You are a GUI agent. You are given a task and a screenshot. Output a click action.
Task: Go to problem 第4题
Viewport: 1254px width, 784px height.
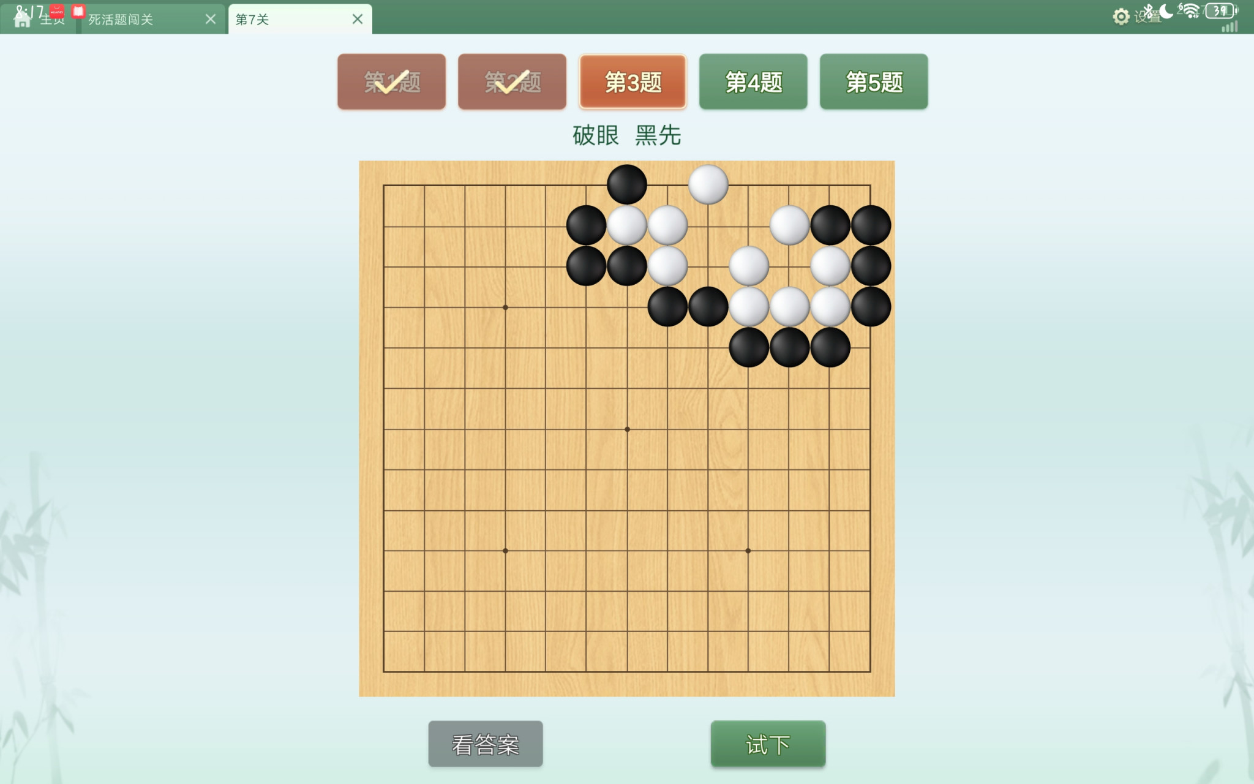point(753,81)
